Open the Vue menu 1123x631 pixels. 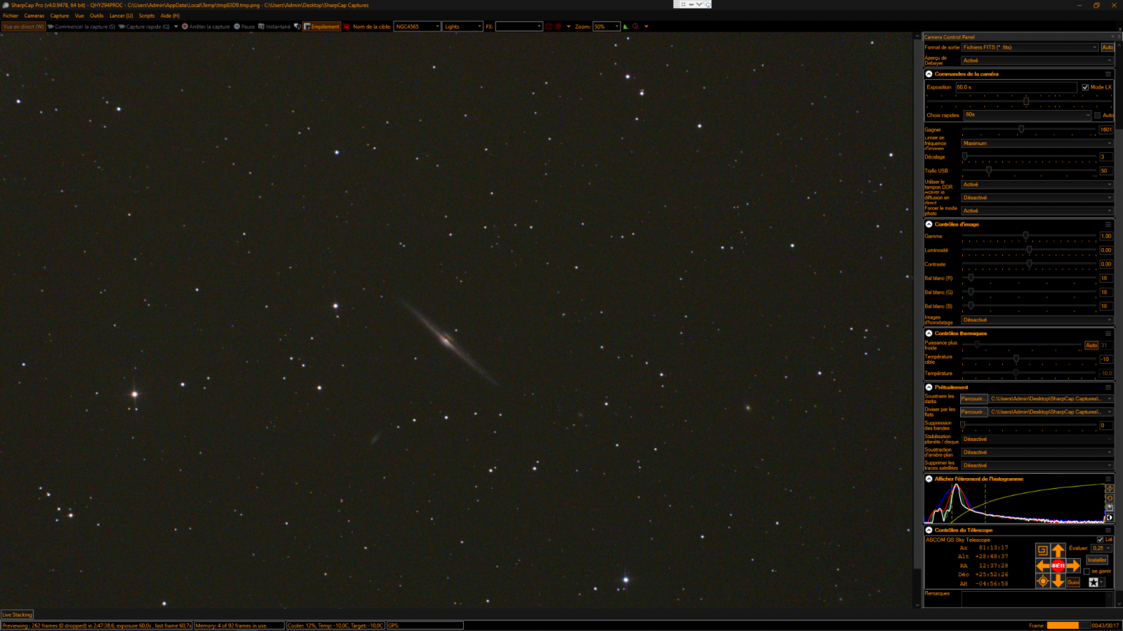[79, 15]
